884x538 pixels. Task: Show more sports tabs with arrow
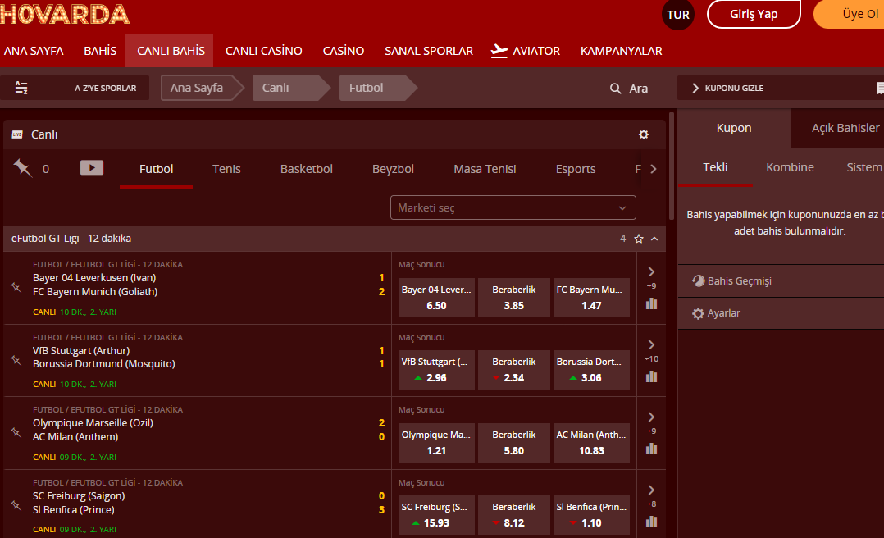coord(653,169)
